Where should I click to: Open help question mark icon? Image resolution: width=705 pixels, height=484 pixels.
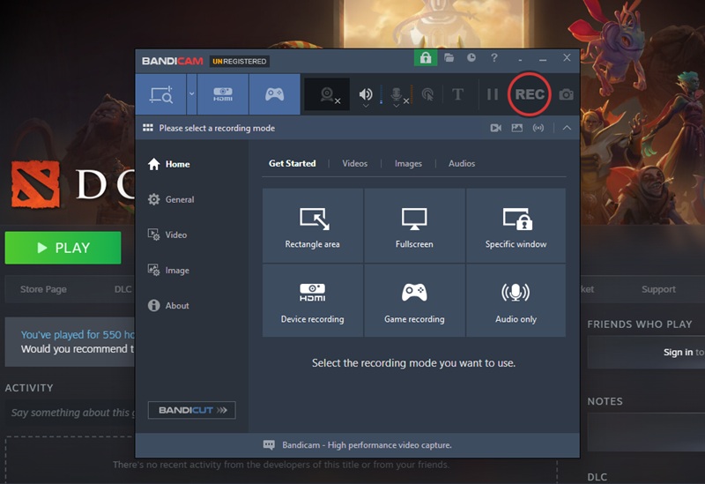pyautogui.click(x=494, y=57)
